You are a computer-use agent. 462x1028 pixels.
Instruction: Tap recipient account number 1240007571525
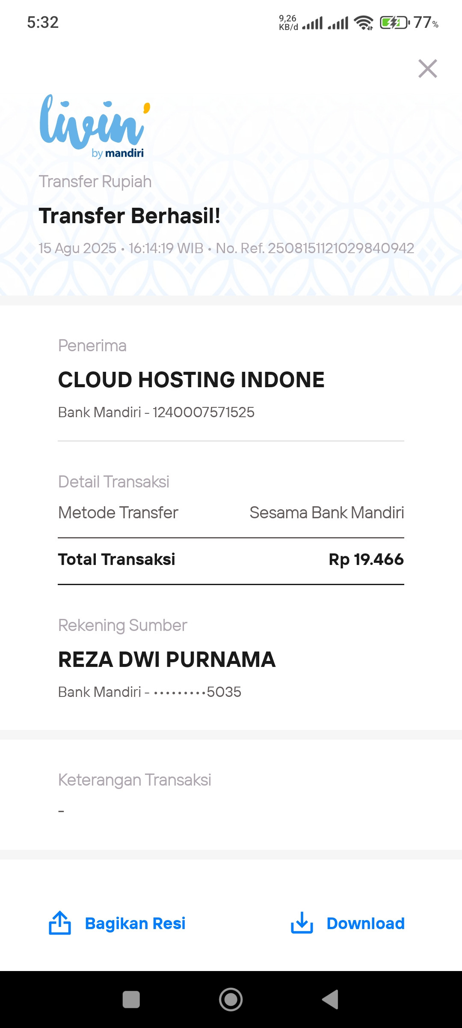pos(204,412)
